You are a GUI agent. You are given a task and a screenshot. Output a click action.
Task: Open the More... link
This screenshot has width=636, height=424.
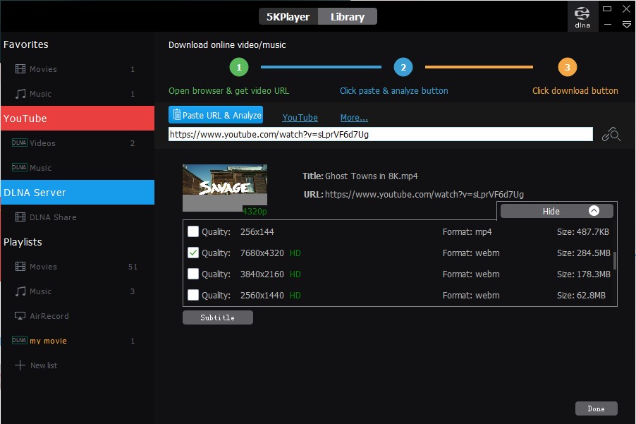354,117
